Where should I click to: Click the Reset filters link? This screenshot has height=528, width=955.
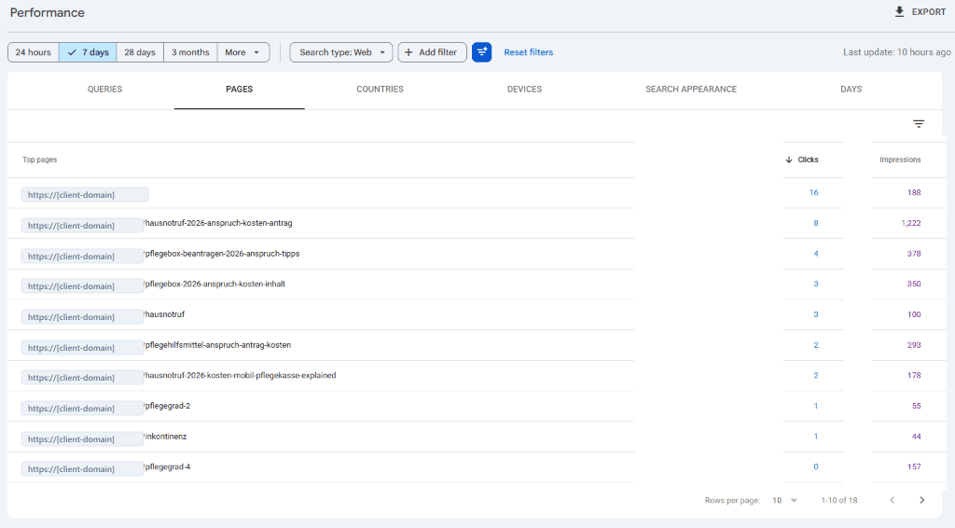(x=529, y=52)
